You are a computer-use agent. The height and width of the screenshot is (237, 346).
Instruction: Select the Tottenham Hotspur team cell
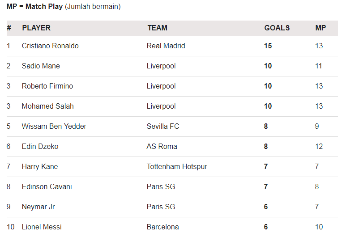click(x=177, y=166)
